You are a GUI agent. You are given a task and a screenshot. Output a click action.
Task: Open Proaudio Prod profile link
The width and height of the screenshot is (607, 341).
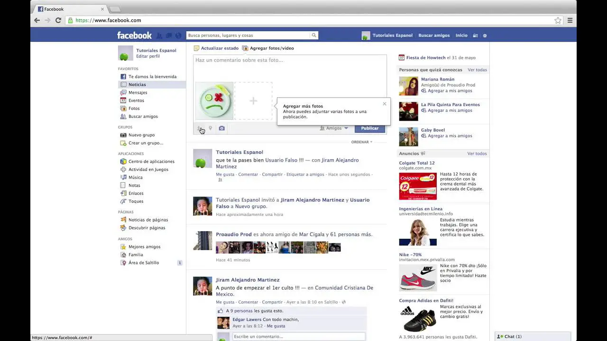pos(234,234)
